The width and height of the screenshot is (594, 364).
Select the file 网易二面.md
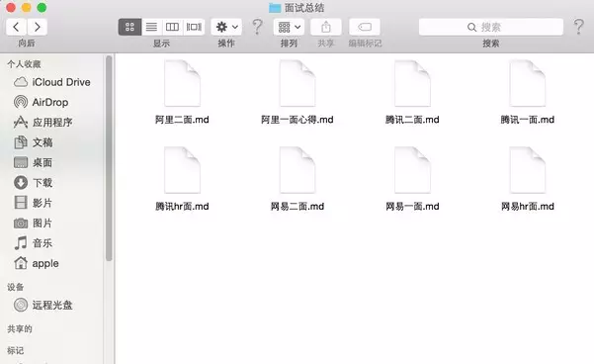pyautogui.click(x=297, y=179)
